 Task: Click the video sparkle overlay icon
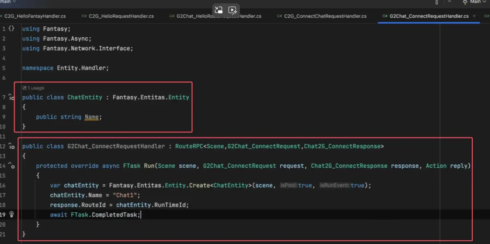[x=233, y=10]
